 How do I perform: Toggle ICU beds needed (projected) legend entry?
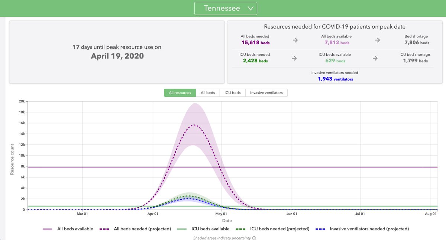click(272, 229)
